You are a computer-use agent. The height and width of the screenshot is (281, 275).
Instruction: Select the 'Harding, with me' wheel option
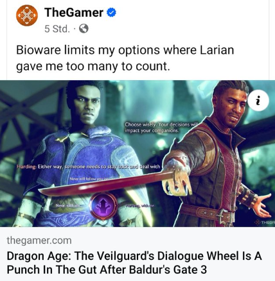140,206
